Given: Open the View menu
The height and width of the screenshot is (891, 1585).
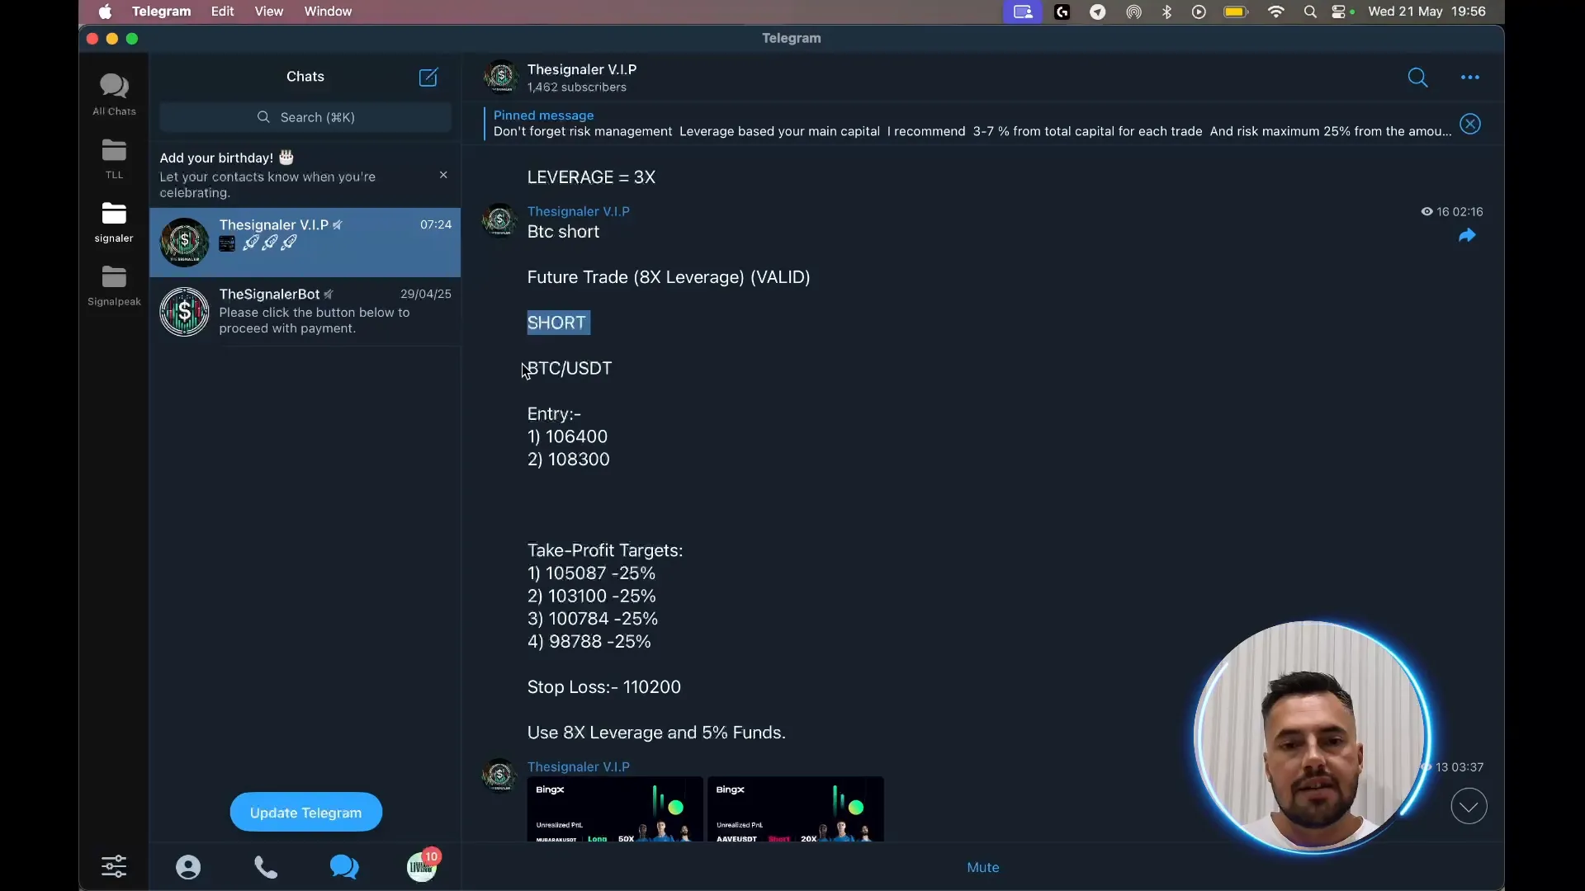Looking at the screenshot, I should click(268, 12).
